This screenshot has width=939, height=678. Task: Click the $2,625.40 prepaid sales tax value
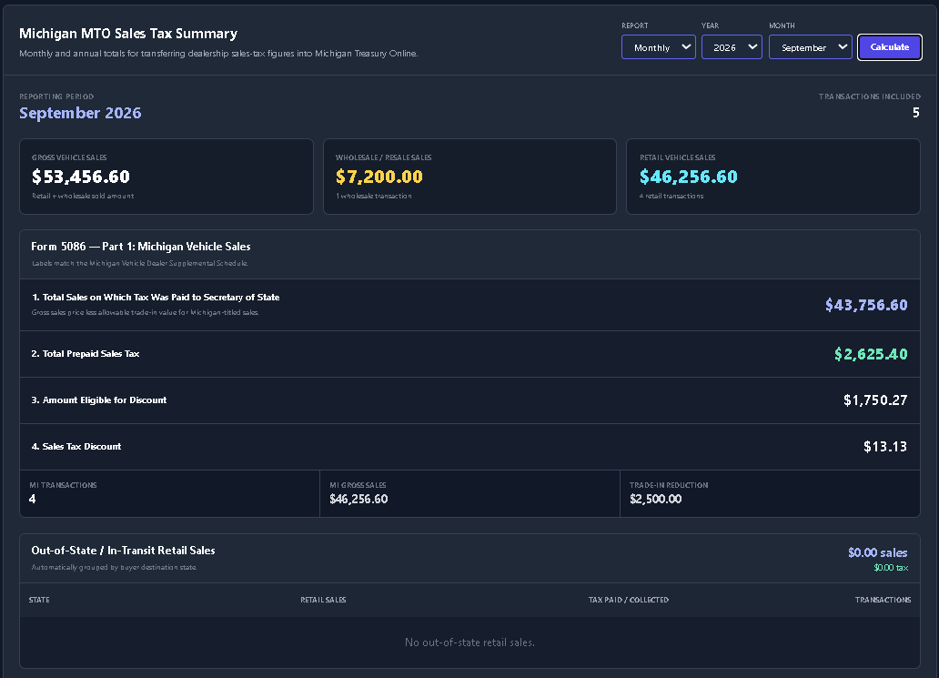[871, 354]
